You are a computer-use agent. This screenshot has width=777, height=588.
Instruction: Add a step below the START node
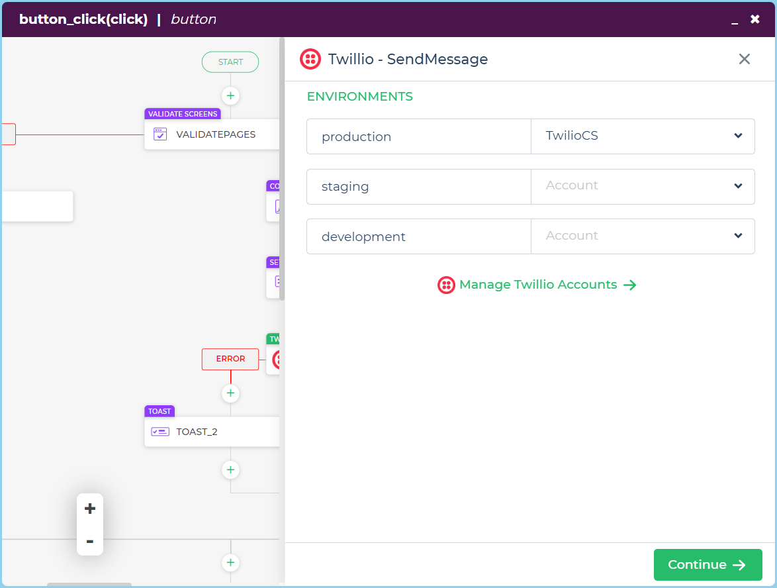pyautogui.click(x=230, y=95)
